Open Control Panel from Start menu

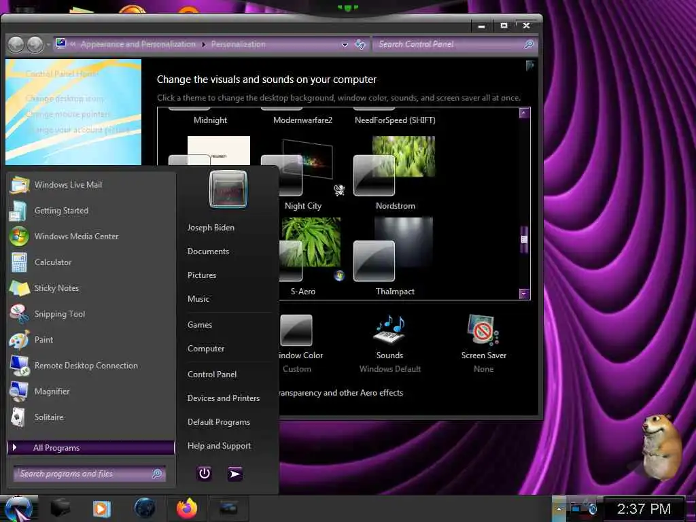click(x=212, y=375)
